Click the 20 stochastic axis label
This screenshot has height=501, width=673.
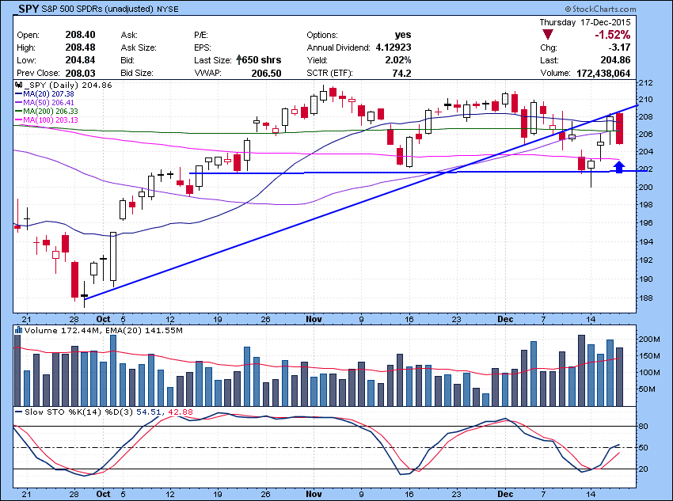pyautogui.click(x=644, y=469)
